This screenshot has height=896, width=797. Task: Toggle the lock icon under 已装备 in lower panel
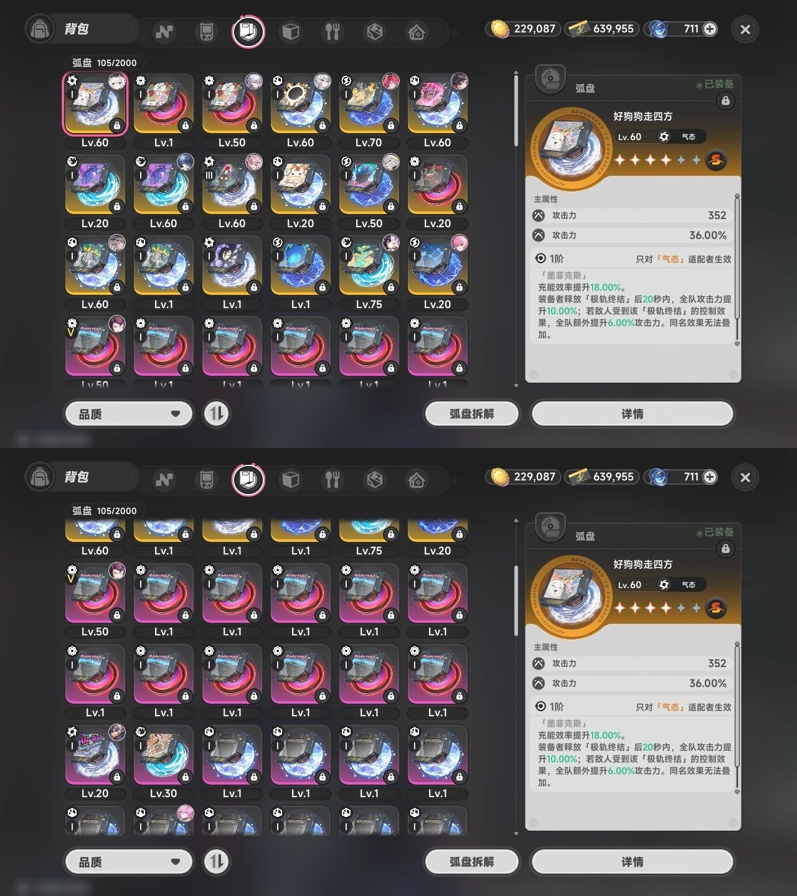pyautogui.click(x=725, y=549)
